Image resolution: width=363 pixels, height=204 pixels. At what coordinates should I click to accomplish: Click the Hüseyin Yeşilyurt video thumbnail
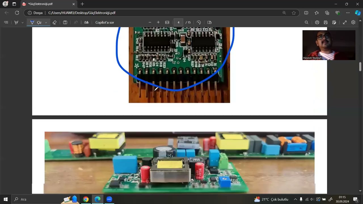[329, 45]
